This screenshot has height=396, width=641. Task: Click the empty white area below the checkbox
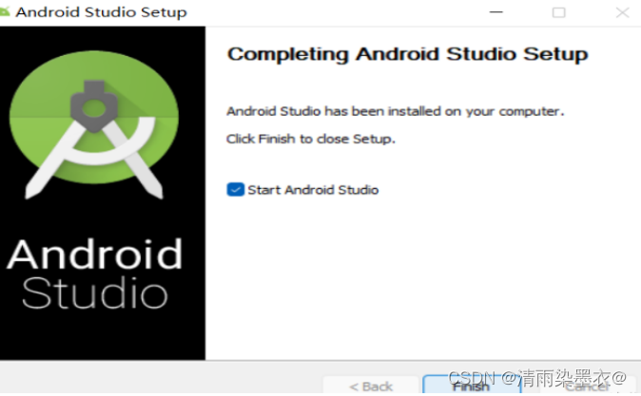421,277
